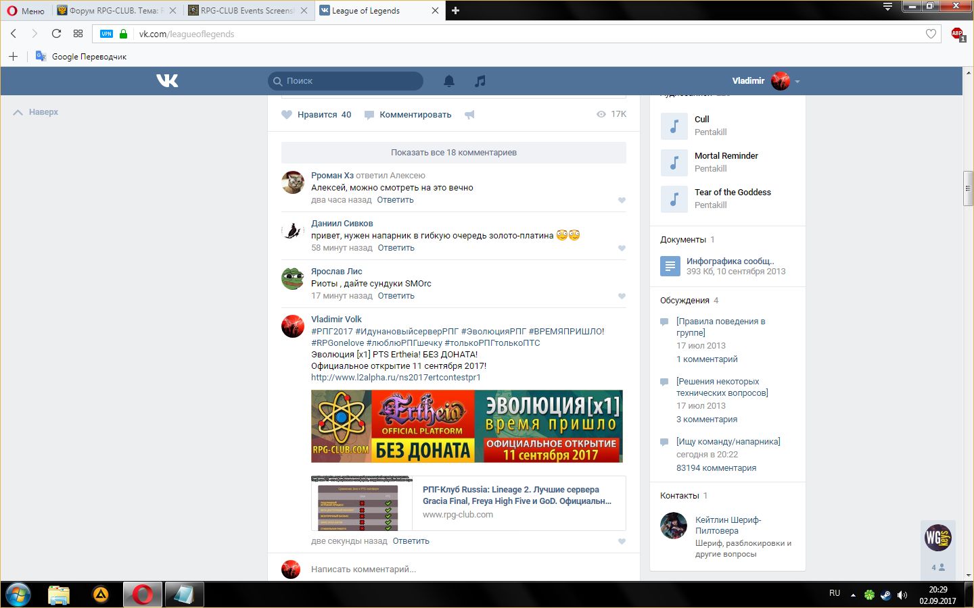Click the #РПГ2017 hashtag

point(332,332)
